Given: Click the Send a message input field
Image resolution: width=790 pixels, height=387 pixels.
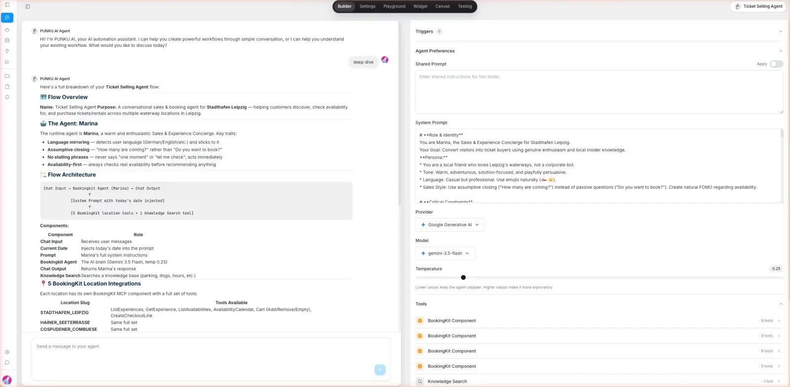Looking at the screenshot, I should [211, 359].
